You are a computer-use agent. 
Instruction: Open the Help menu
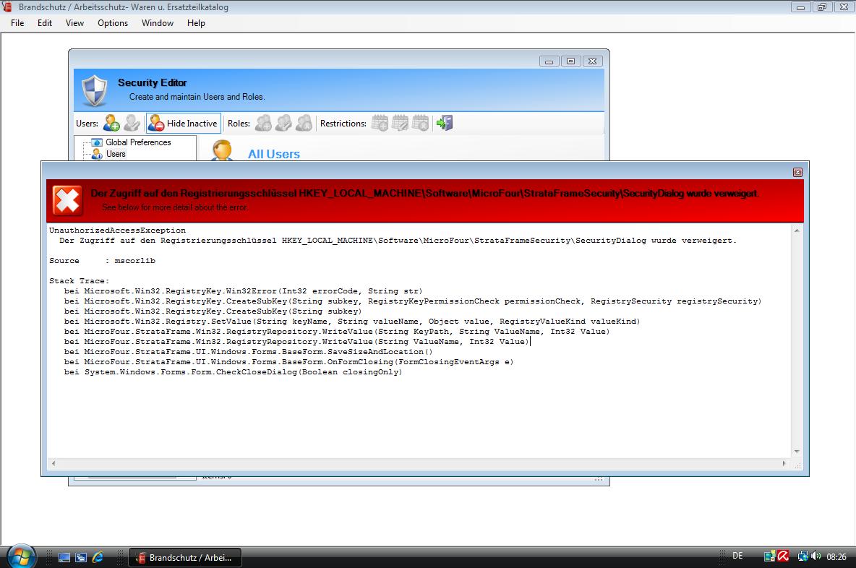coord(196,22)
